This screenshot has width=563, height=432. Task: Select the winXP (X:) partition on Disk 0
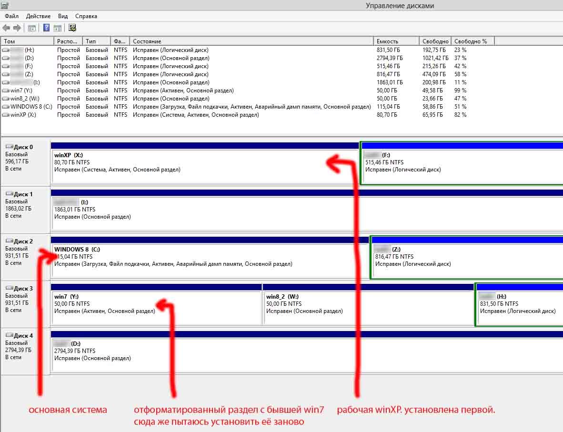coord(205,163)
